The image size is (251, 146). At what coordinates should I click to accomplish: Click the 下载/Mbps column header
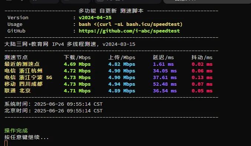pyautogui.click(x=77, y=57)
